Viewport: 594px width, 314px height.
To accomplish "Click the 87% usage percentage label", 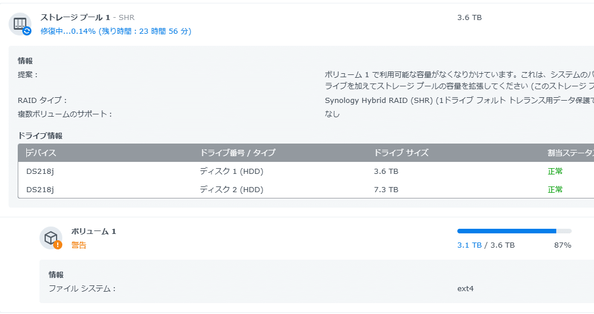I will coord(563,245).
